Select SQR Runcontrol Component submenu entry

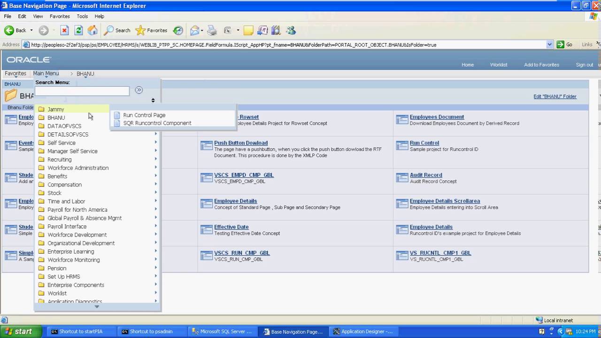click(x=157, y=123)
